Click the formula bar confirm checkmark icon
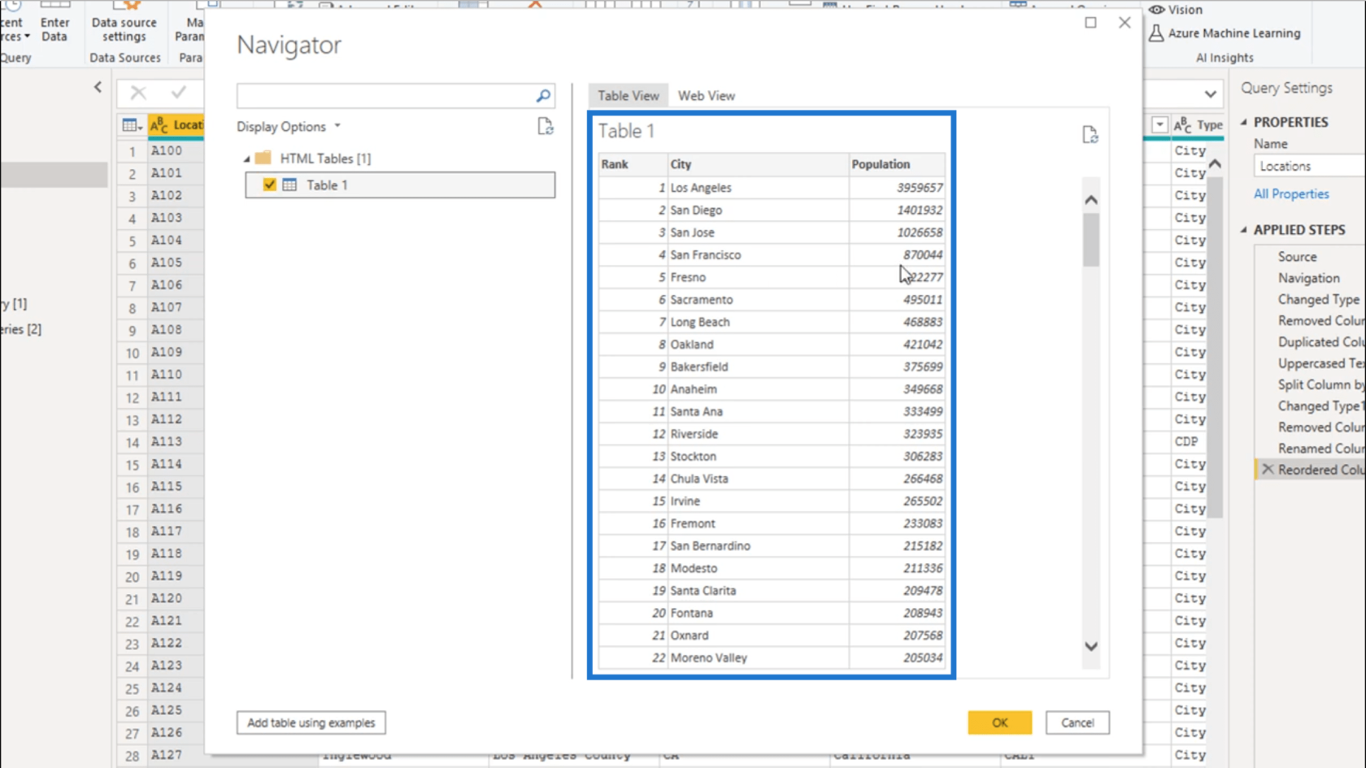The width and height of the screenshot is (1366, 768). pos(179,93)
